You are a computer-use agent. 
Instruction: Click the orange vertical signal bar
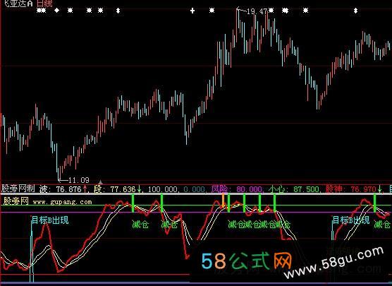click(x=223, y=201)
